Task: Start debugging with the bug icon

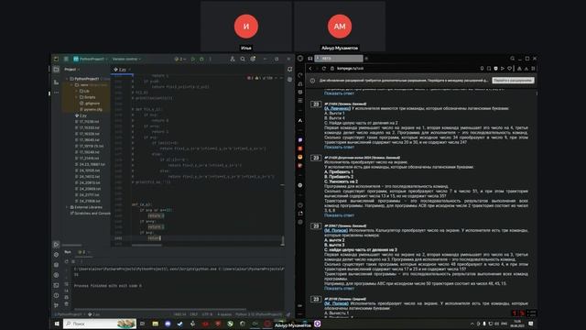Action: click(201, 59)
